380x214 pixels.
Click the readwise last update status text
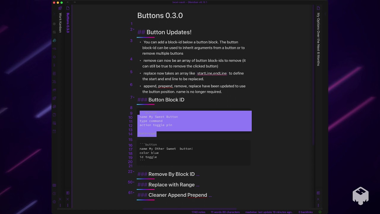click(268, 212)
